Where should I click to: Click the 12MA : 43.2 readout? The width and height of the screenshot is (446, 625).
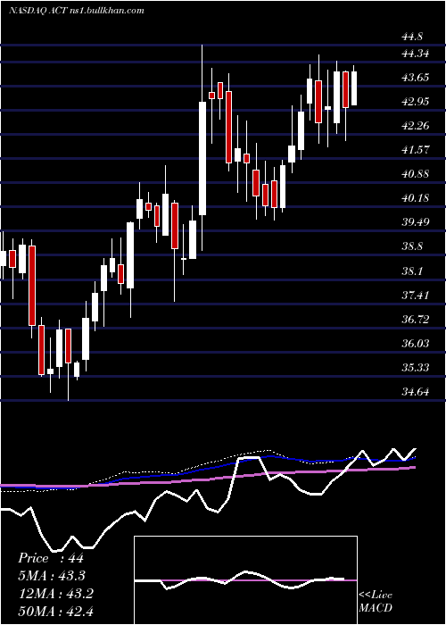(55, 594)
